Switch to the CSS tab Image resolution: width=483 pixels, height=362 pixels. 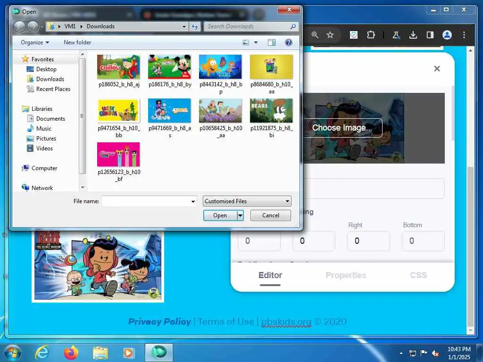418,275
